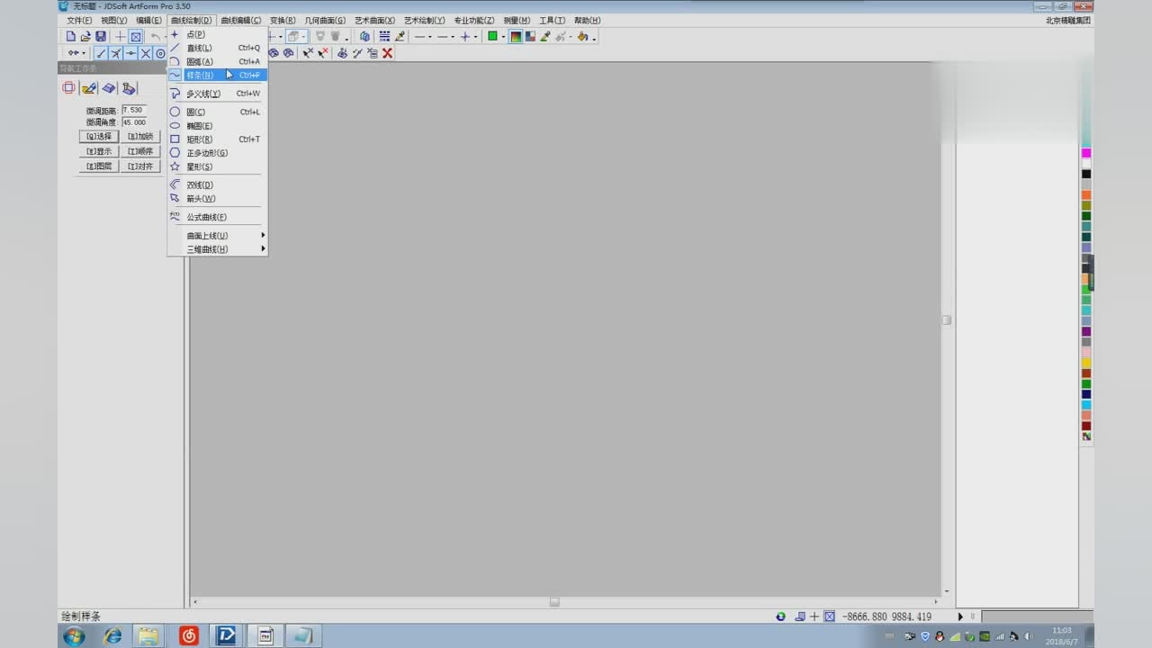
Task: Click the gradient shading toolbar icon
Action: [516, 36]
